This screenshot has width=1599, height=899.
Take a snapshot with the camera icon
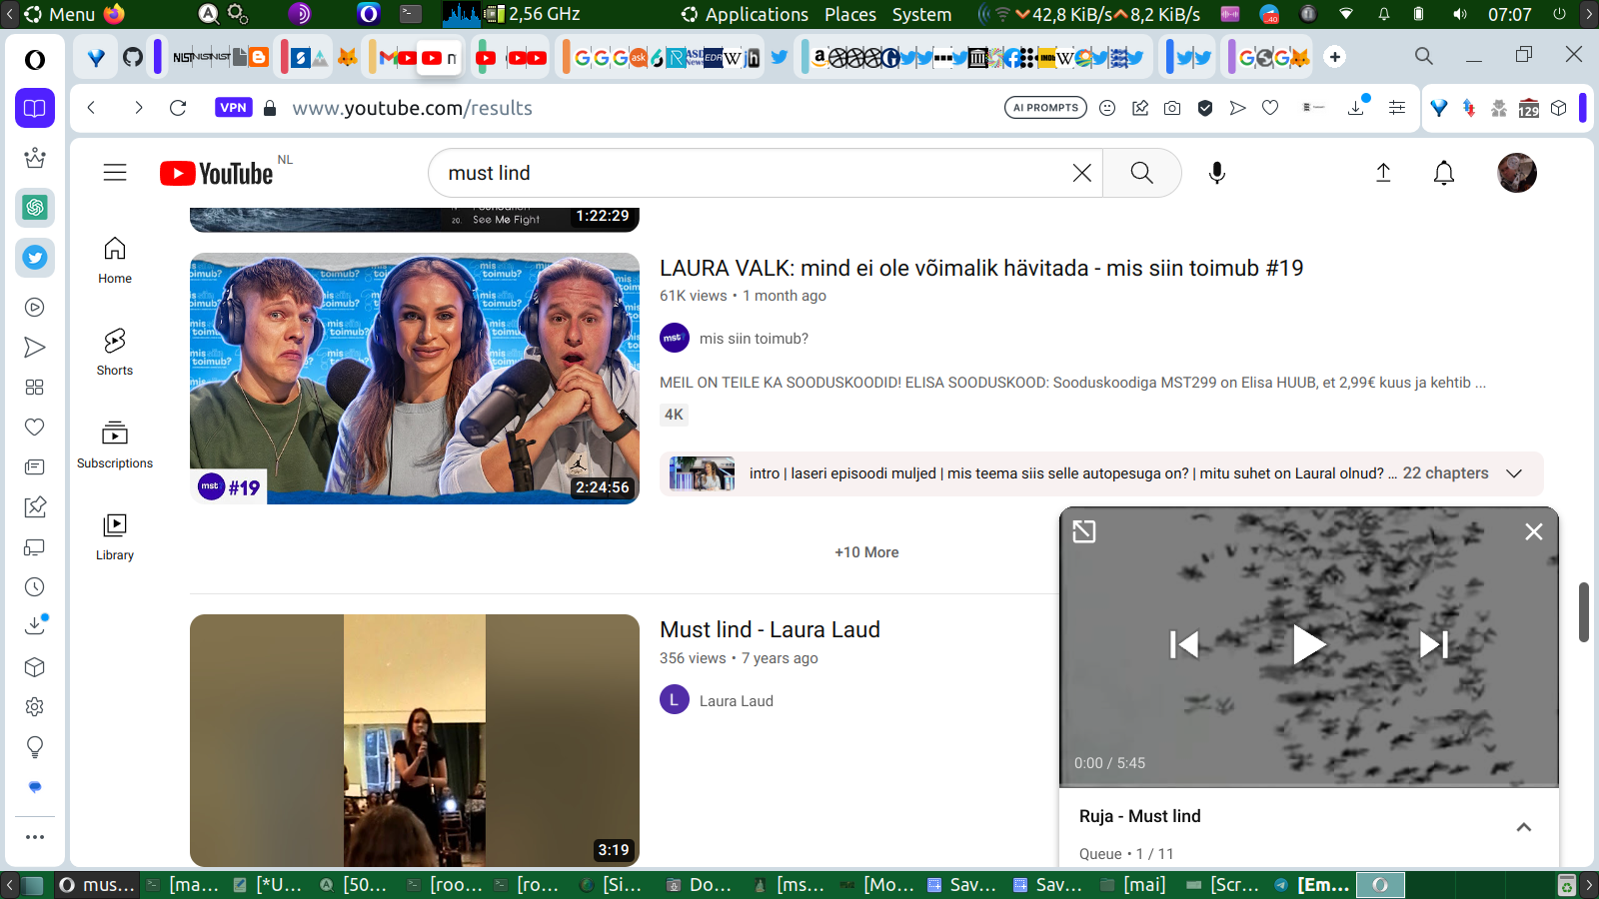click(x=1172, y=108)
